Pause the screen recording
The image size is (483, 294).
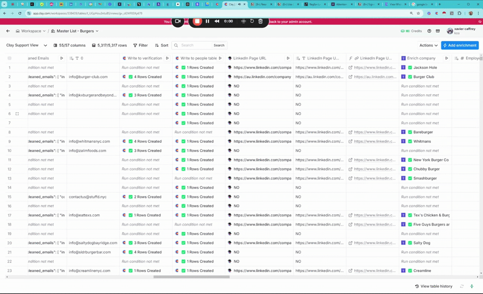[208, 21]
